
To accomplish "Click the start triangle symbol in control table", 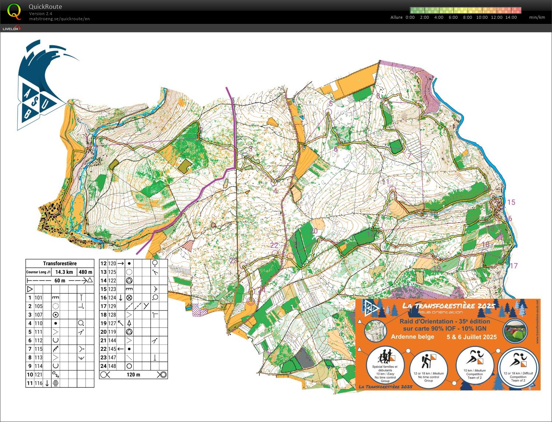I will 30,289.
